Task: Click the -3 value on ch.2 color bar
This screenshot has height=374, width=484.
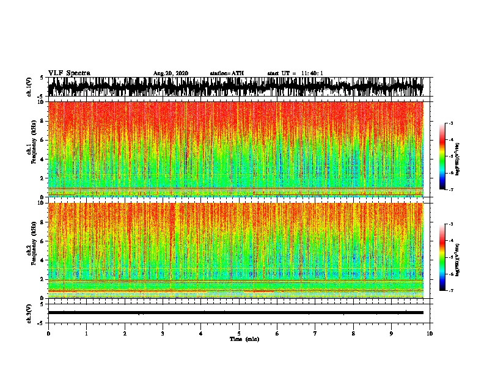Action: tap(451, 224)
